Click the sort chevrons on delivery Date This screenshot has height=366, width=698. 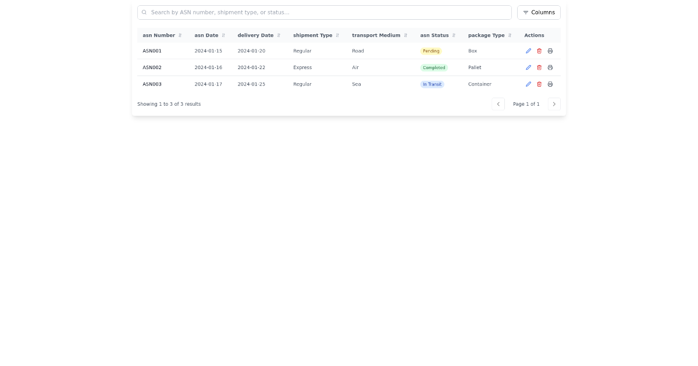click(x=279, y=35)
